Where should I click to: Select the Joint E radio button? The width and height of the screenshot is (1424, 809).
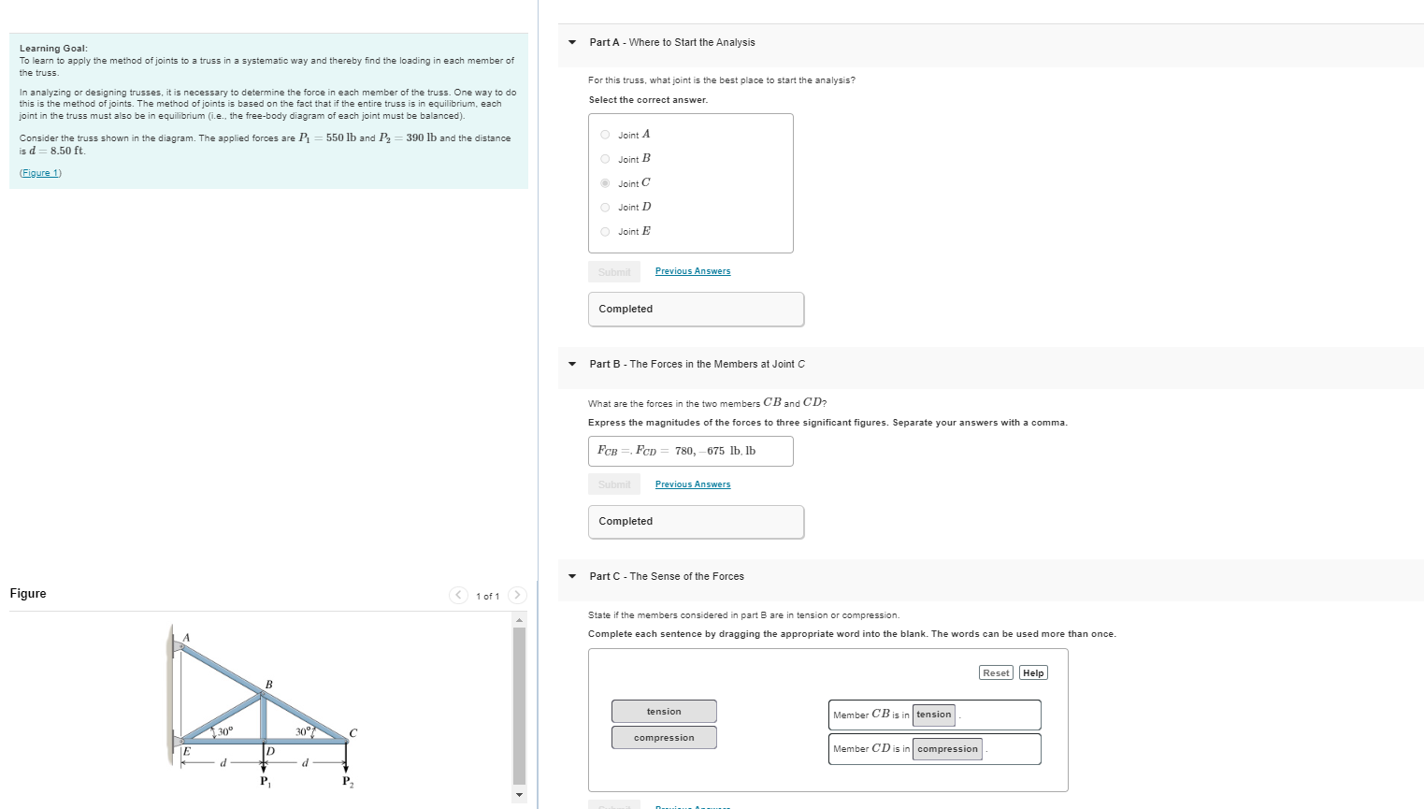(605, 231)
